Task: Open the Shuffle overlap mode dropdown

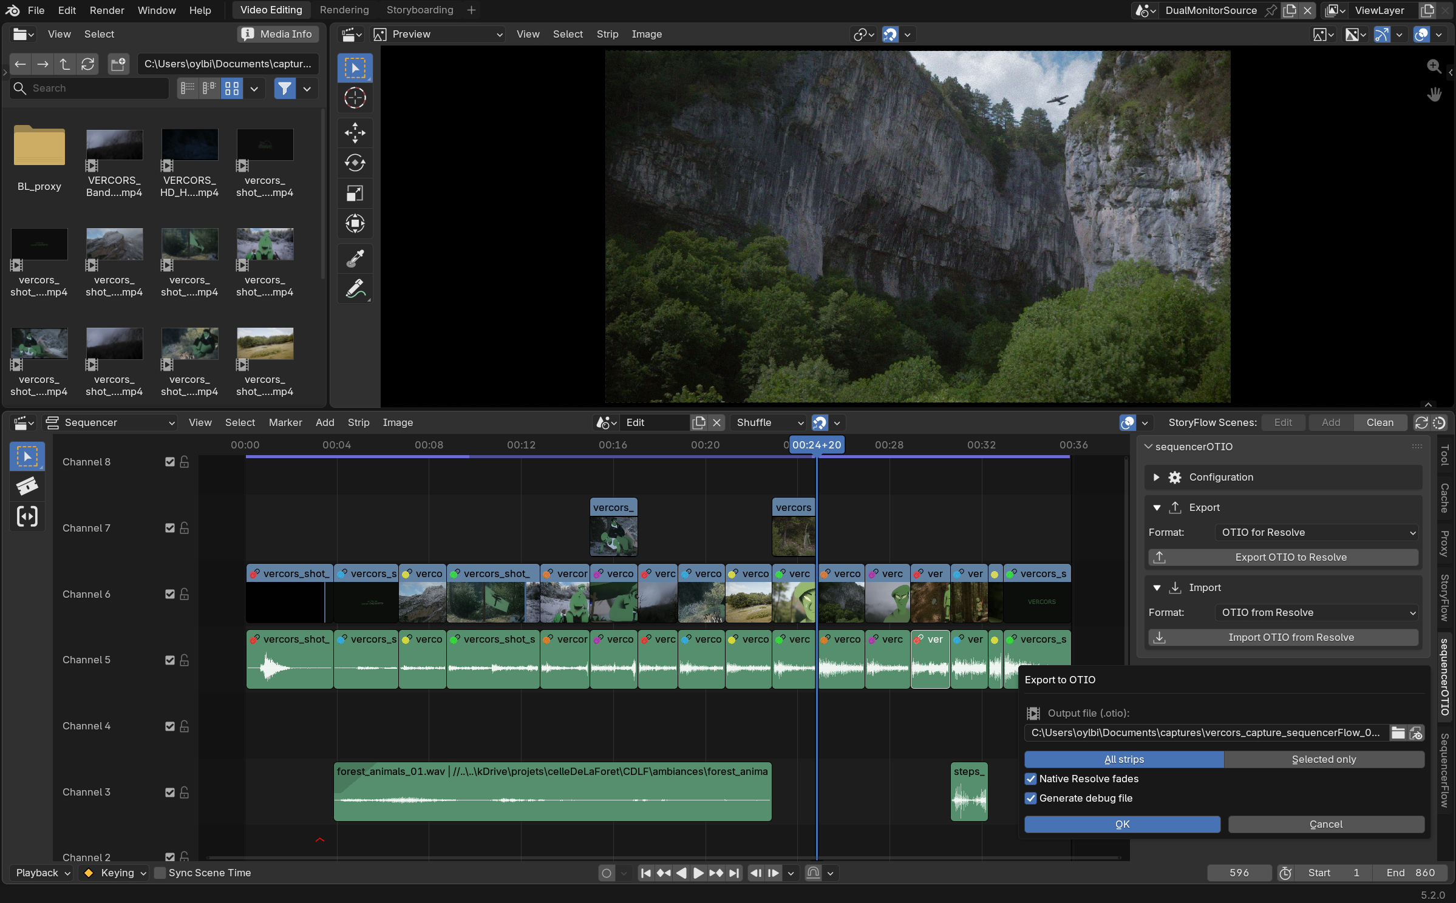Action: 769,422
